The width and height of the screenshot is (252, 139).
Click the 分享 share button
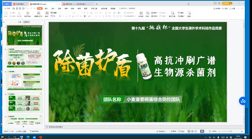[232, 9]
